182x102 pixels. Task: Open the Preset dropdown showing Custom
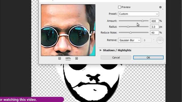tap(138, 14)
